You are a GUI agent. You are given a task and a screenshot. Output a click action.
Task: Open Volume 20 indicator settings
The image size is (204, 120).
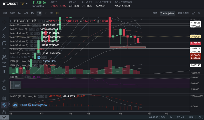[x=30, y=49]
